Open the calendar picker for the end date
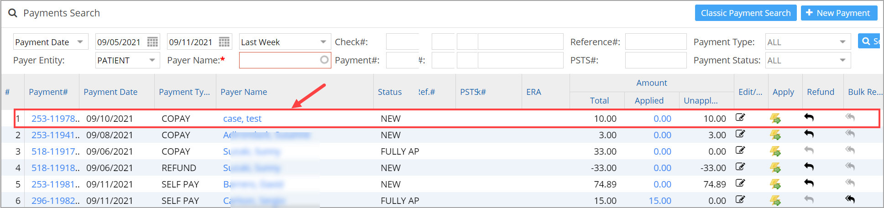 pyautogui.click(x=224, y=42)
